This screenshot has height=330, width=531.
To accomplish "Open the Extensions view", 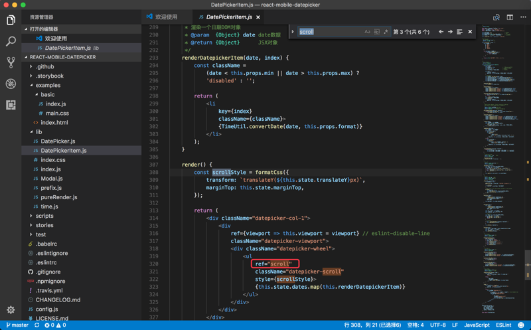I will tap(11, 105).
